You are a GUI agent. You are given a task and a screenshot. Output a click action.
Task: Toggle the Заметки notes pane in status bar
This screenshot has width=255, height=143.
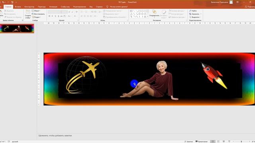(x=188, y=141)
